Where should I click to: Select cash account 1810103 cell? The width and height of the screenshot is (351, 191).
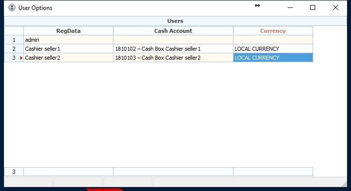coord(173,58)
